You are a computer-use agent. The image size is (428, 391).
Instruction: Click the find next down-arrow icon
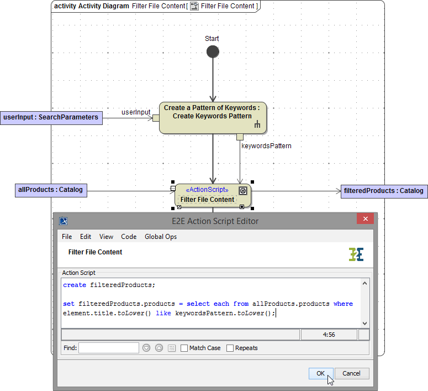pyautogui.click(x=146, y=348)
